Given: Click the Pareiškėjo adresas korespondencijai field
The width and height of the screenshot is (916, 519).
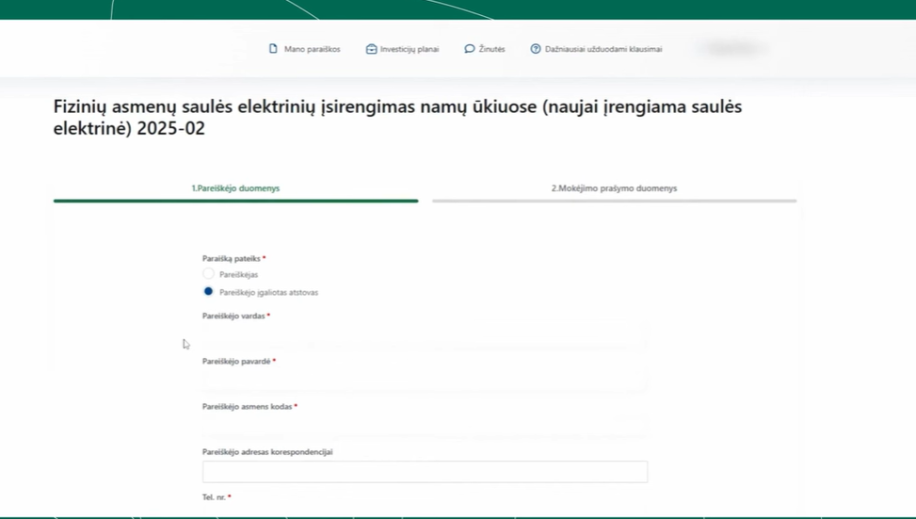Looking at the screenshot, I should 425,472.
